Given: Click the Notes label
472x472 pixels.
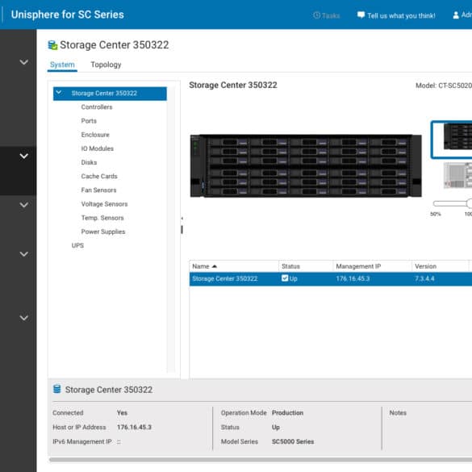Looking at the screenshot, I should click(x=398, y=413).
